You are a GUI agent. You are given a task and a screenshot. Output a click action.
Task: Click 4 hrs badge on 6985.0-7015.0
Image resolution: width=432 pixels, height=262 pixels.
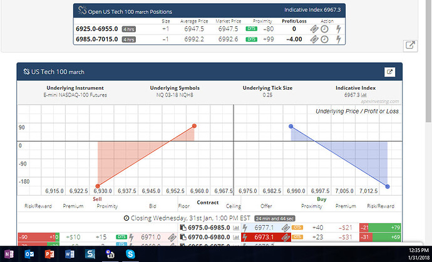pyautogui.click(x=129, y=39)
